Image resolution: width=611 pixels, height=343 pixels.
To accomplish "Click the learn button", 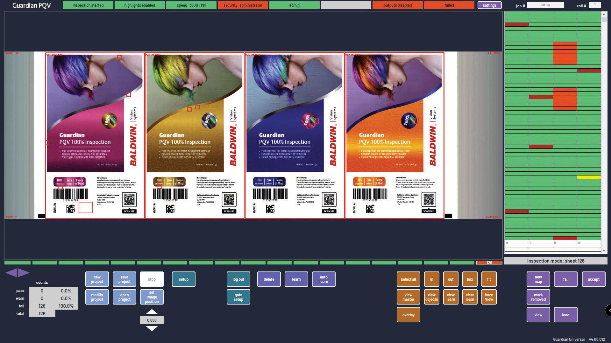I will click(296, 279).
